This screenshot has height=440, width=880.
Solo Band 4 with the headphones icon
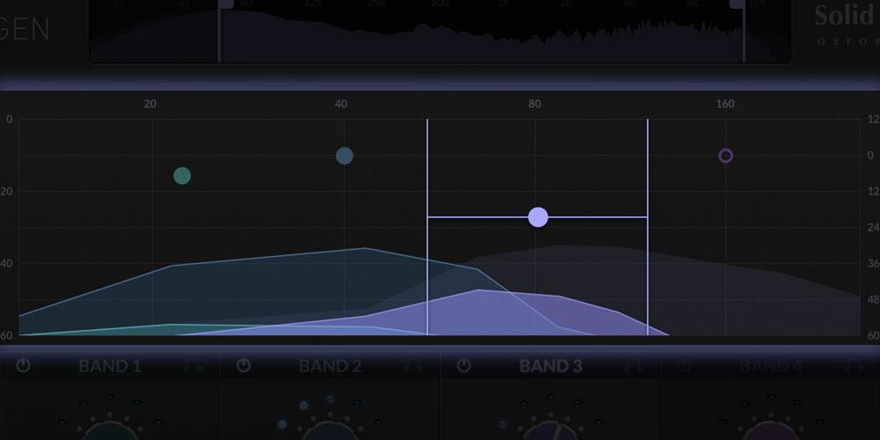(854, 366)
